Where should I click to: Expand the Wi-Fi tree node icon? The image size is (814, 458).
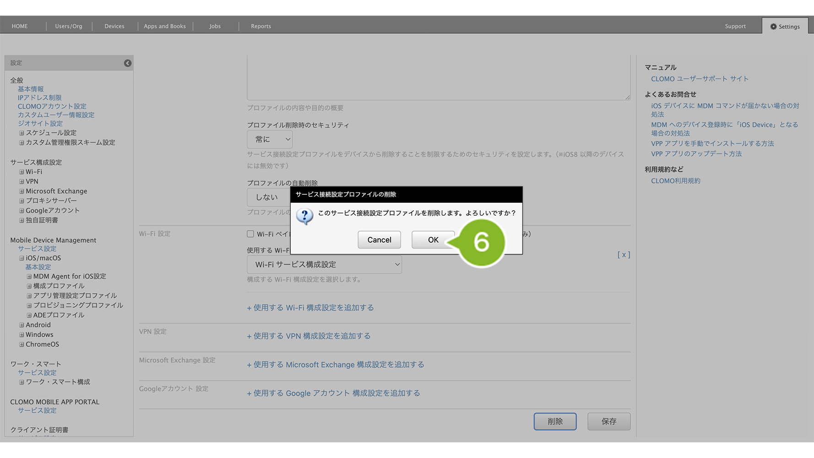coord(22,172)
